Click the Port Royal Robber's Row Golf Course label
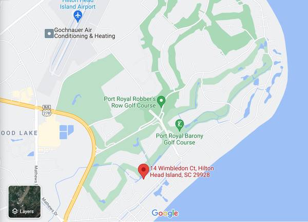 (x=130, y=102)
